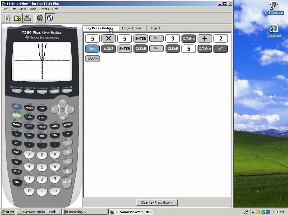Hit the calculator's TRACE key
288x216 pixels.
click(x=55, y=91)
